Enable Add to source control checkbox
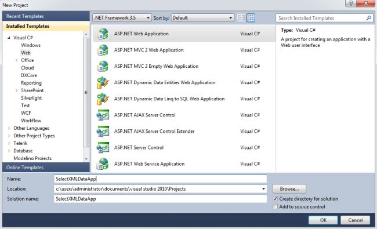Image resolution: width=377 pixels, height=229 pixels. coord(275,206)
